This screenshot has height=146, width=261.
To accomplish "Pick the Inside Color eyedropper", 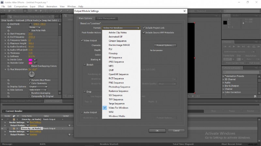I will 35,60.
